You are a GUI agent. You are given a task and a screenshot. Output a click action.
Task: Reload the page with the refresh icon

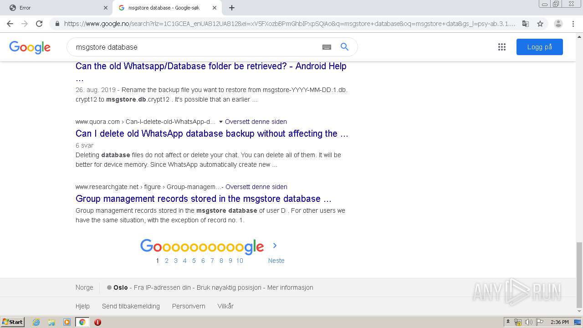coord(39,24)
